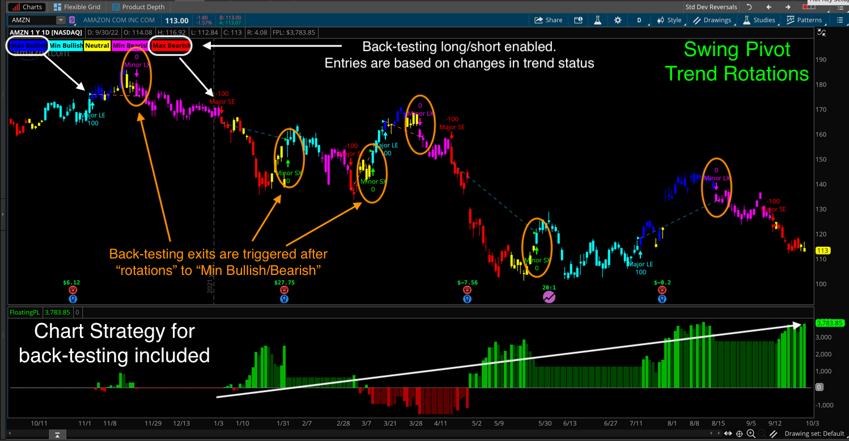
Task: Click the blue lightbulb icon under $-0.2
Action: pos(662,298)
